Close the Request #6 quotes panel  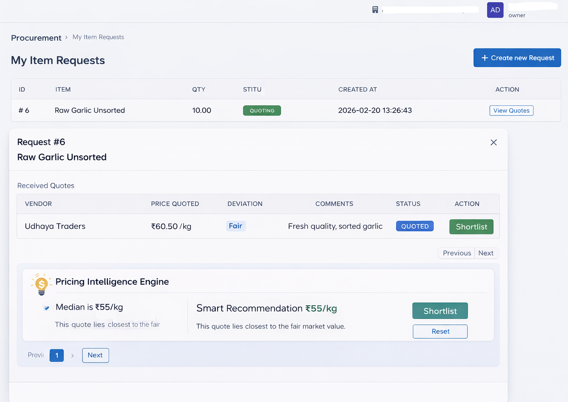point(494,142)
